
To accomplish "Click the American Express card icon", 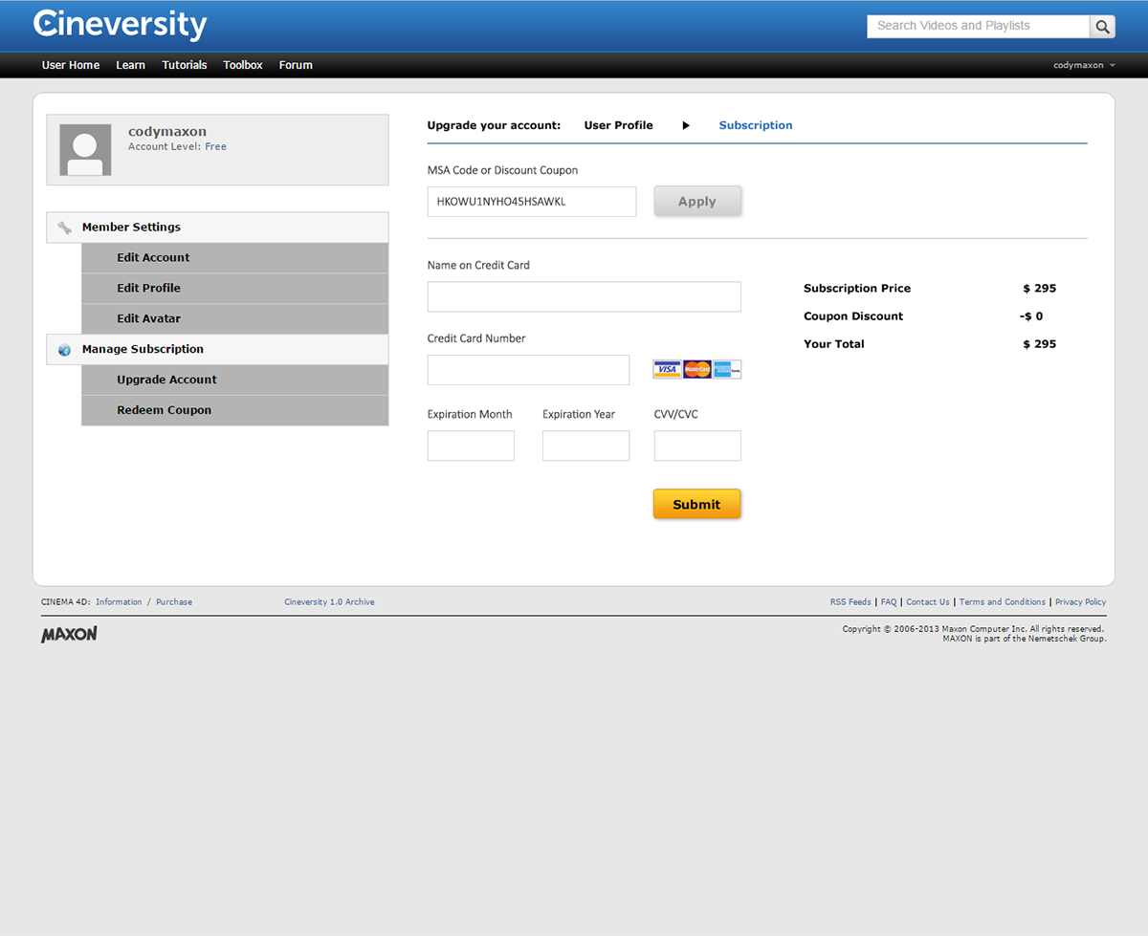I will pyautogui.click(x=727, y=369).
